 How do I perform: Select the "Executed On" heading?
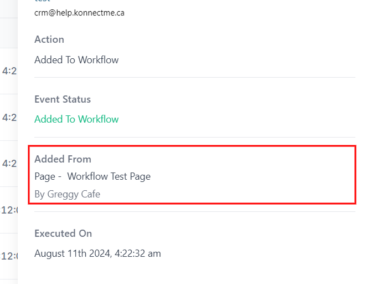click(x=63, y=234)
